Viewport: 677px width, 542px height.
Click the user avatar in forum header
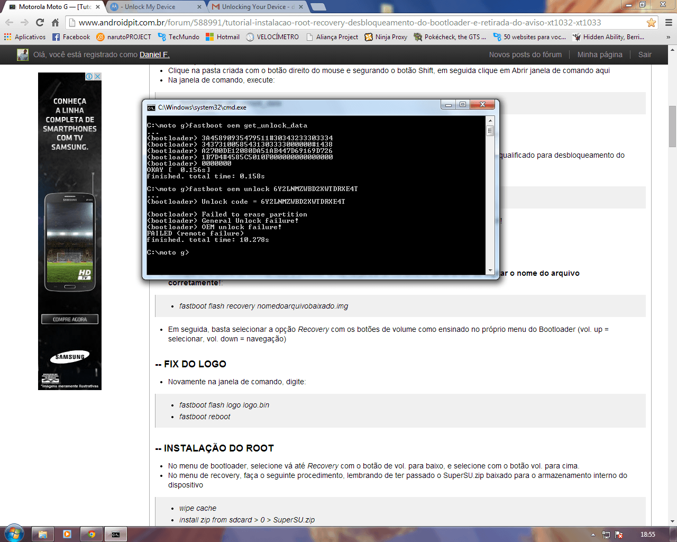click(23, 55)
